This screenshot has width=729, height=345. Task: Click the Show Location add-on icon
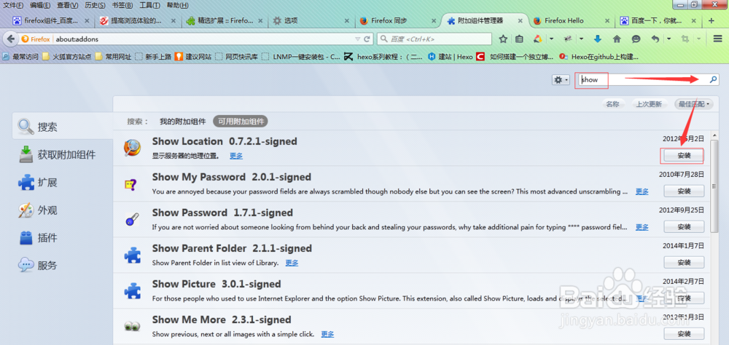132,148
